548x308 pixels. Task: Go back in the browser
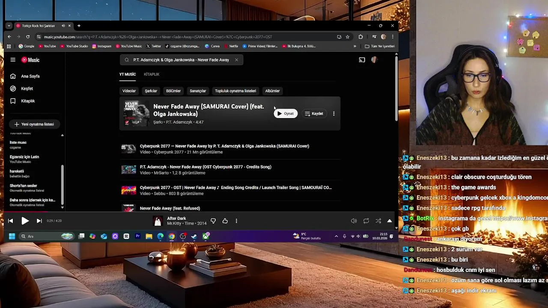coord(9,37)
